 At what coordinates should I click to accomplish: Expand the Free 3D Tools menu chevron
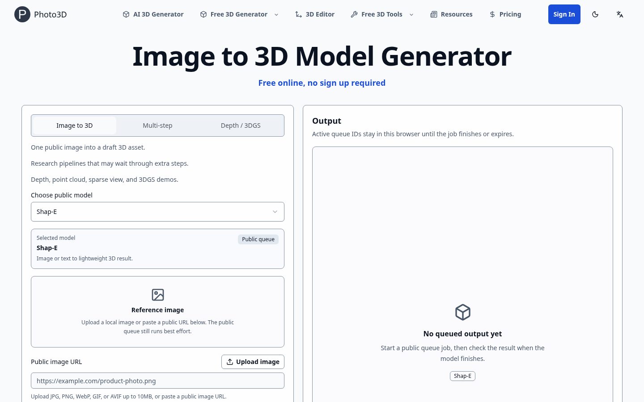pos(411,15)
